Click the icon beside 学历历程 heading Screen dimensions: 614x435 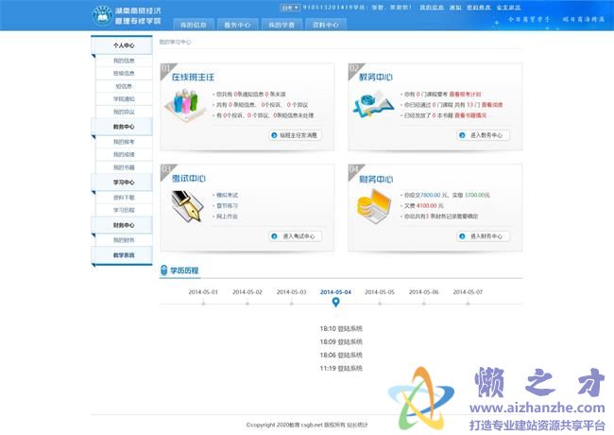pyautogui.click(x=164, y=270)
